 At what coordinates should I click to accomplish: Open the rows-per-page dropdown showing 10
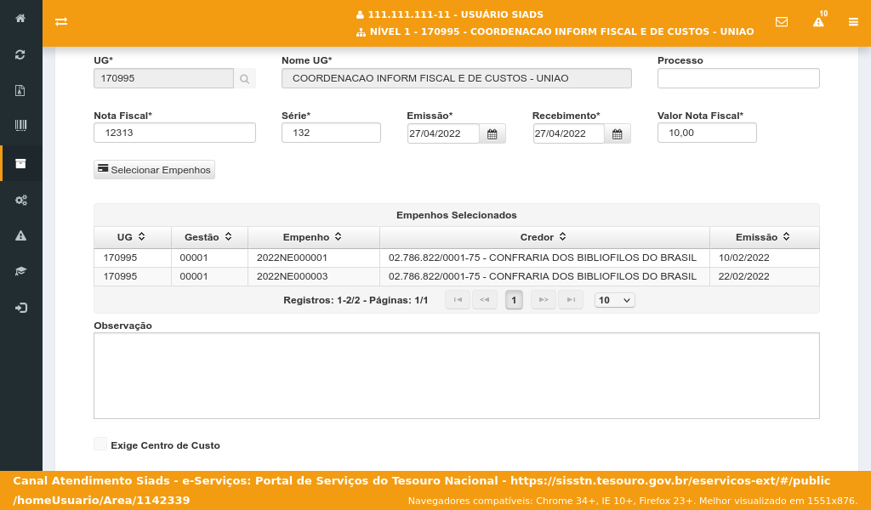(x=614, y=300)
